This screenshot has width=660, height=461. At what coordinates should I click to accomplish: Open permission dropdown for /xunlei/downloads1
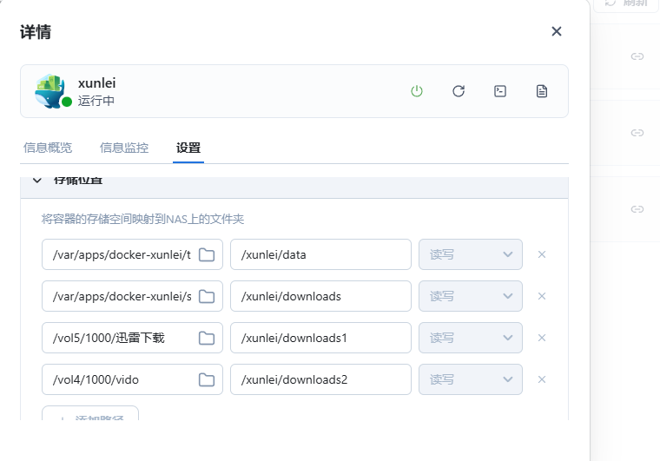pos(471,338)
